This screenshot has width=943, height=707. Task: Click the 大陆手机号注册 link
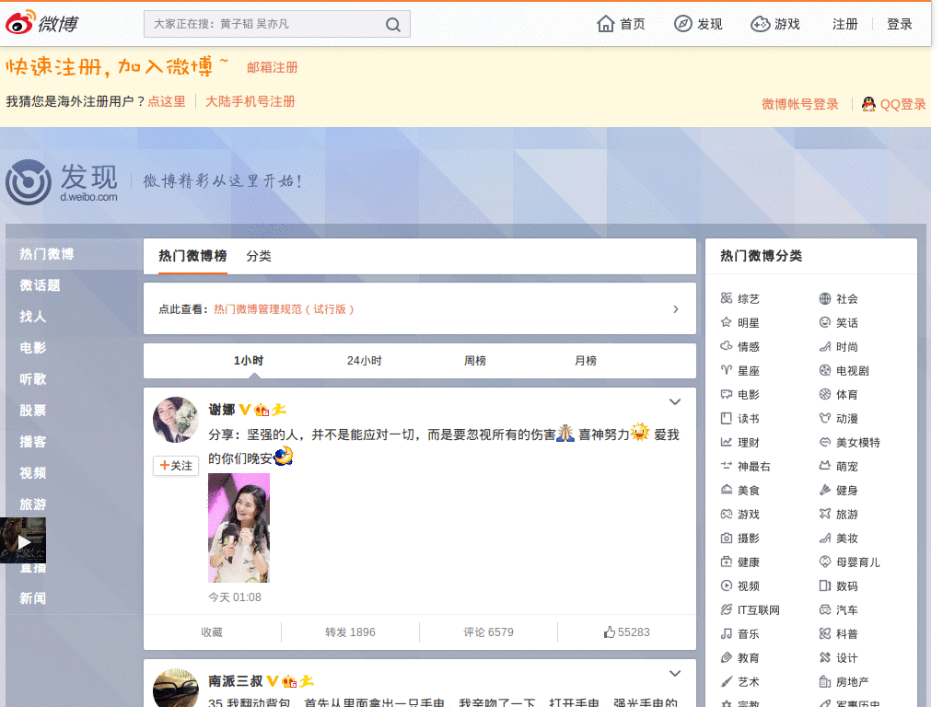pyautogui.click(x=250, y=101)
